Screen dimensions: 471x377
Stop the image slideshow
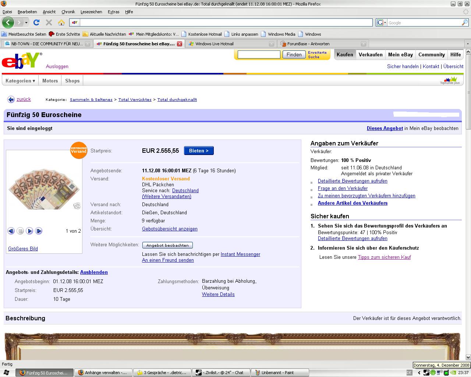(x=20, y=231)
